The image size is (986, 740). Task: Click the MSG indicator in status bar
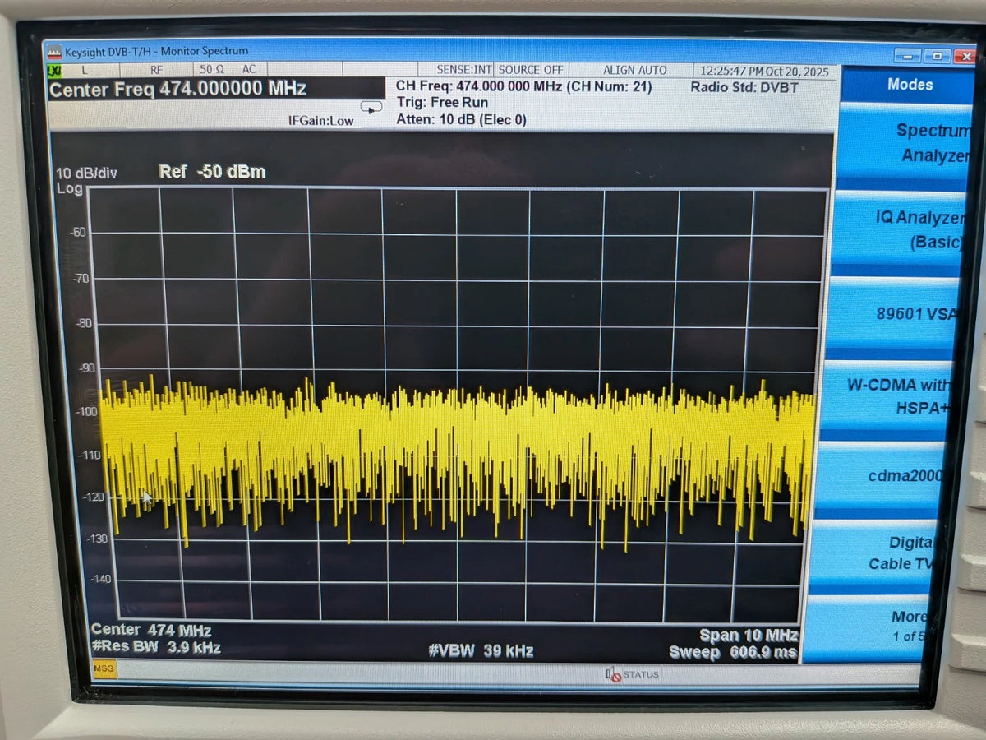(x=104, y=669)
